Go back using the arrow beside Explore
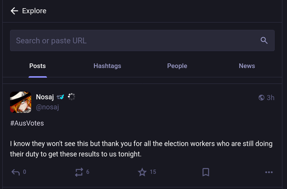This screenshot has height=189, width=287. tap(14, 11)
